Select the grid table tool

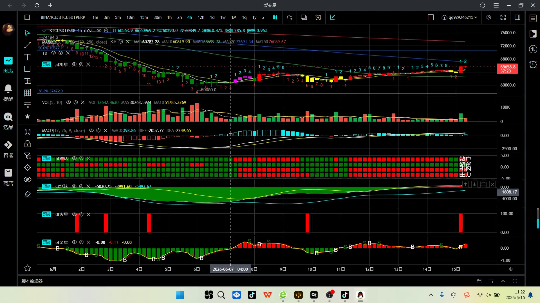27,93
